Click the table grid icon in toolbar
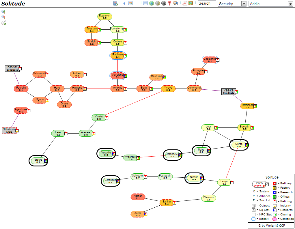295x229 pixels. coord(145,3)
